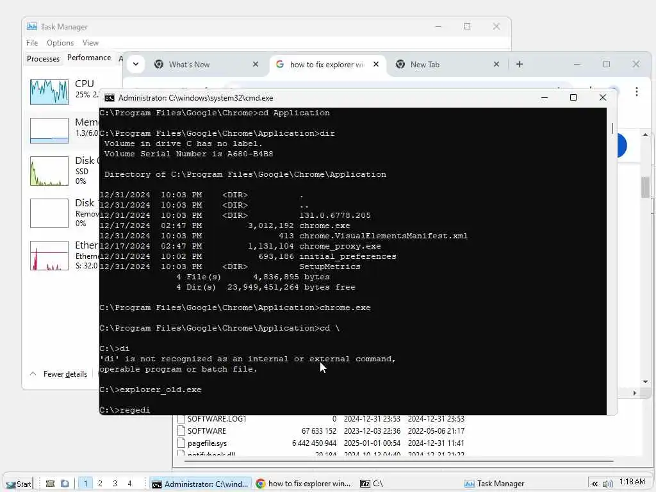Switch to virtual desktop 2
656x492 pixels.
point(100,484)
